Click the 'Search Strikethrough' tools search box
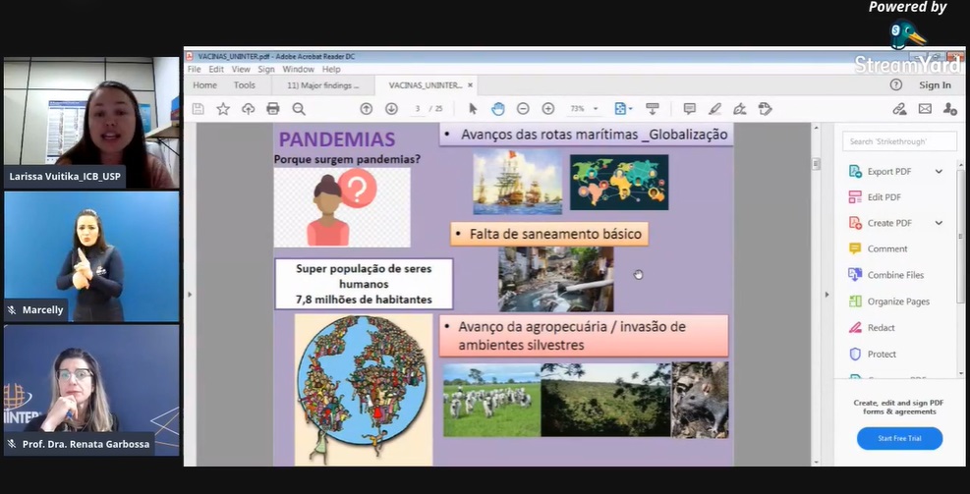The image size is (970, 494). 898,141
